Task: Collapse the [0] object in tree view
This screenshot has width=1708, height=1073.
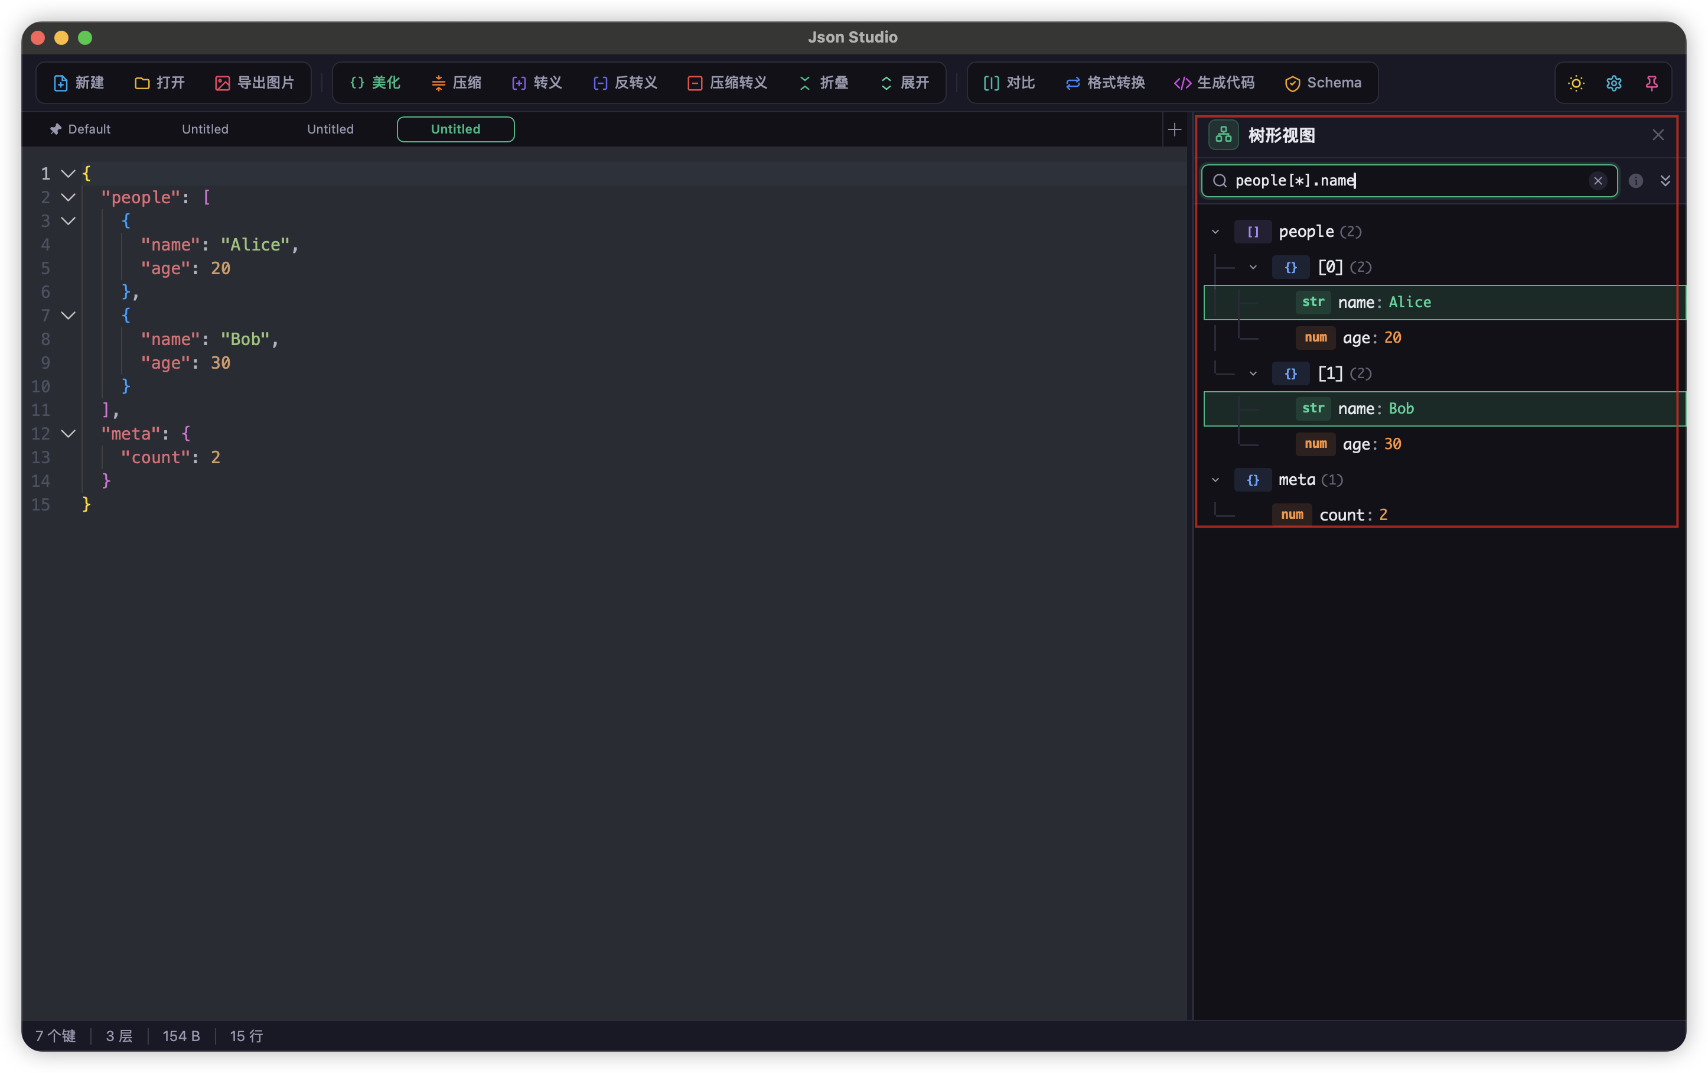Action: pos(1253,267)
